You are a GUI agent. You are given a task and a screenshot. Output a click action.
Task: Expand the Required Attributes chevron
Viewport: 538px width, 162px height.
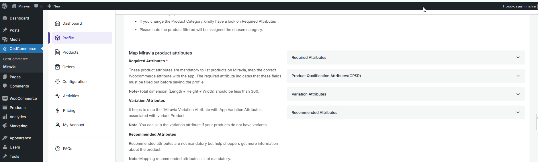(x=518, y=57)
